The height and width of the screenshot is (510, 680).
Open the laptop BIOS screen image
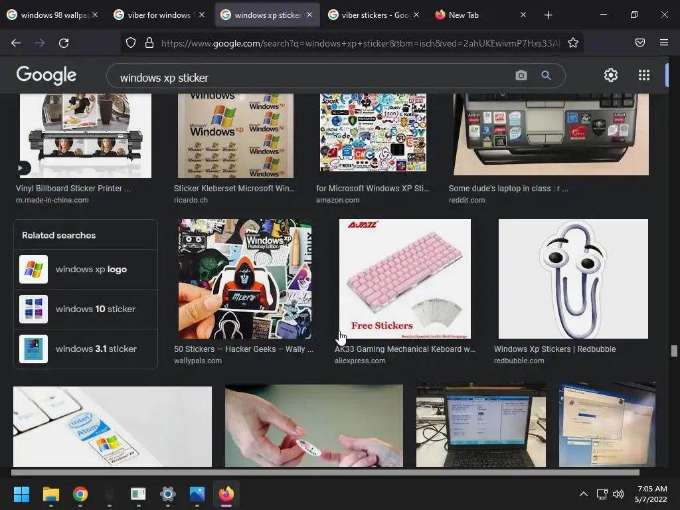coord(481,424)
